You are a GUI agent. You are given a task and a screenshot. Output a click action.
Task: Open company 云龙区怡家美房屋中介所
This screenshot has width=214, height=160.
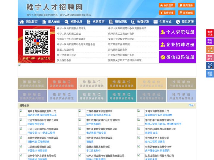[158, 147]
